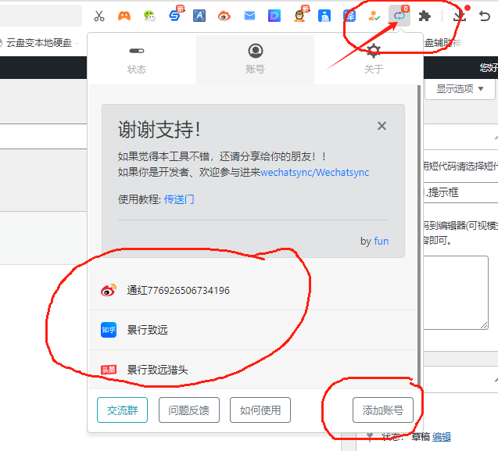
Task: Click the undo back arrow icon
Action: click(x=485, y=16)
